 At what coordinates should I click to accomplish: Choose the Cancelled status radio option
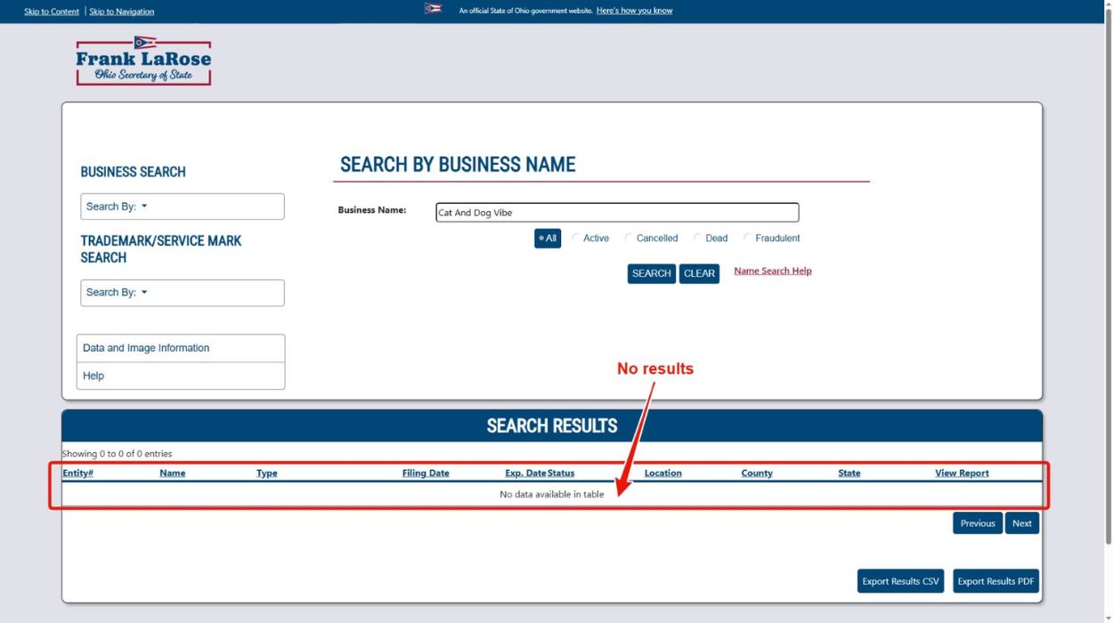click(x=630, y=239)
